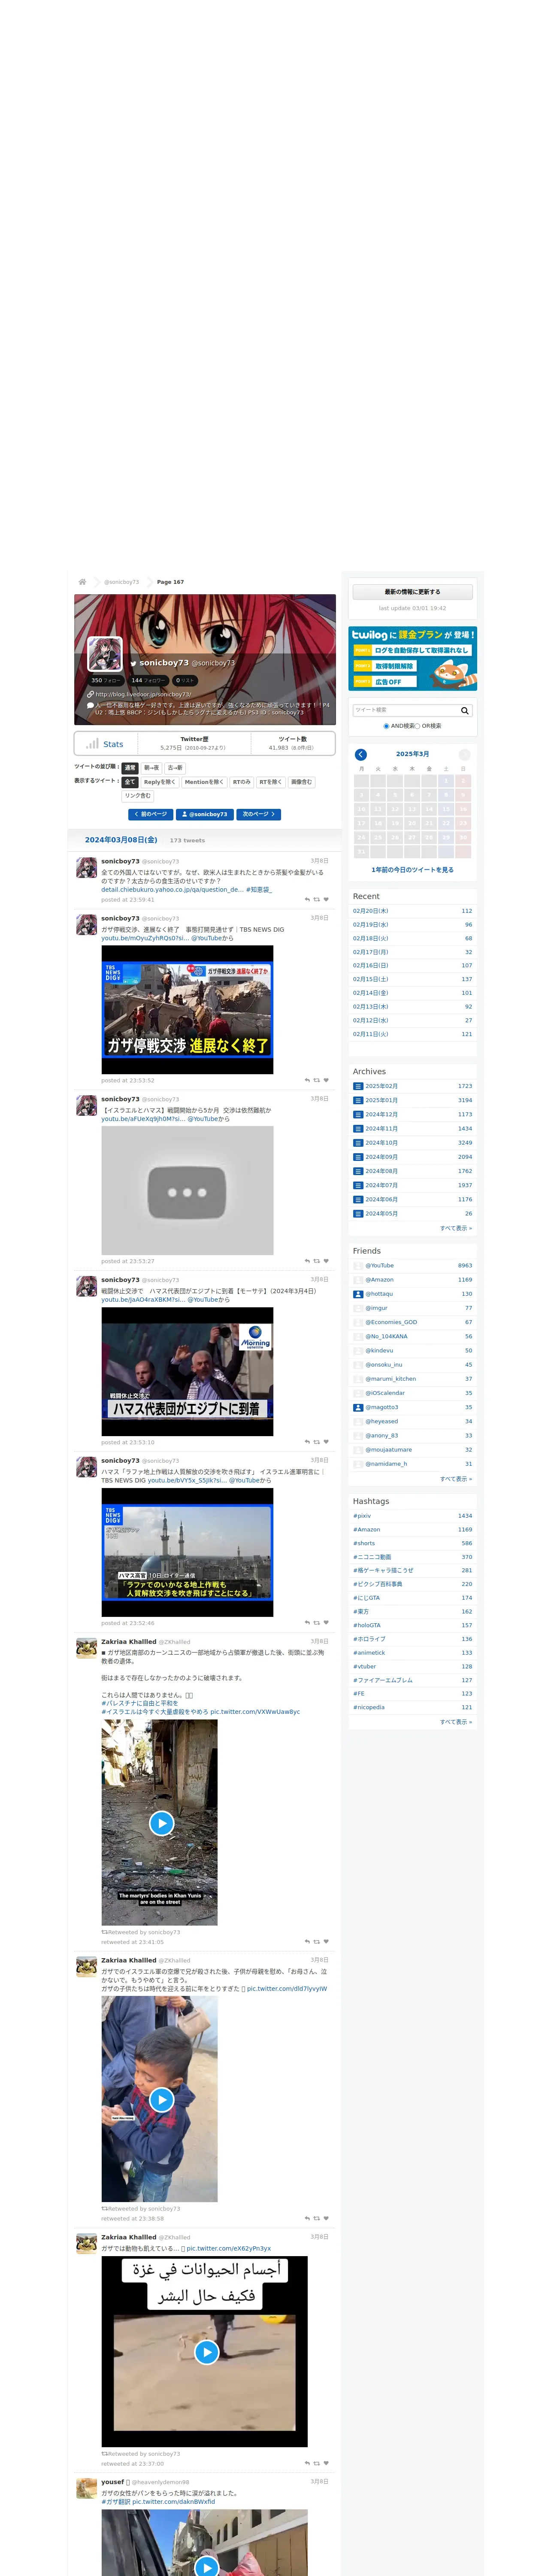The width and height of the screenshot is (551, 2576).
Task: Open the #holoGTA hashtag link
Action: (x=366, y=1625)
